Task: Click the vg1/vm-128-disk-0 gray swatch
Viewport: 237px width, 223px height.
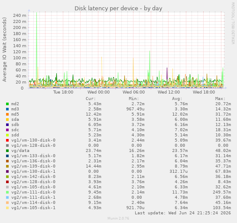Action: 7,145
